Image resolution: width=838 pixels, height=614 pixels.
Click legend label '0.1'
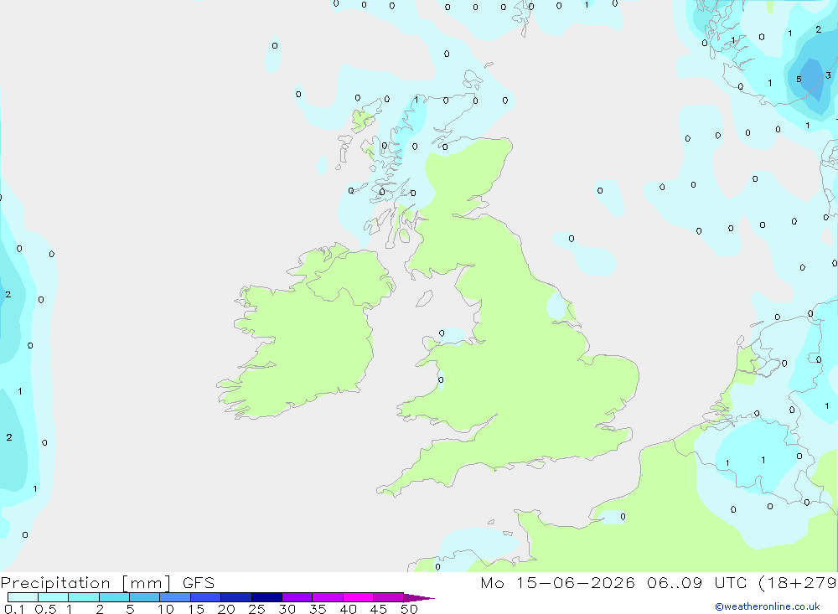14,609
